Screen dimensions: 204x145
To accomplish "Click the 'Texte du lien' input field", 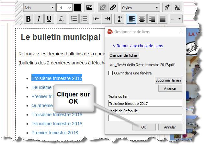I will coord(145,104).
